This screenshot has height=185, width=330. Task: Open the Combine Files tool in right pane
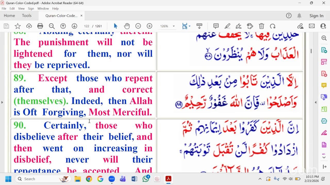click(324, 97)
